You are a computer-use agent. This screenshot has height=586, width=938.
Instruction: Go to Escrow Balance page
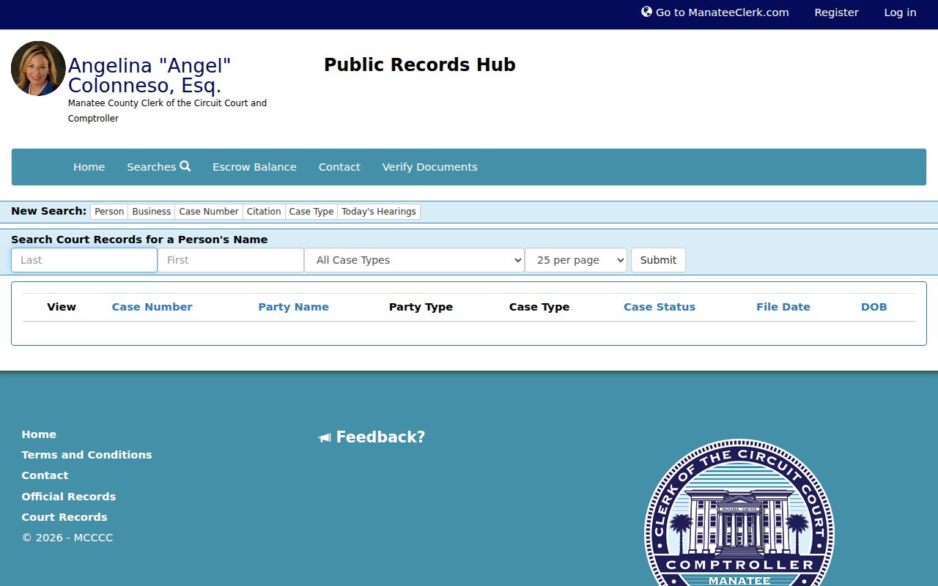254,167
